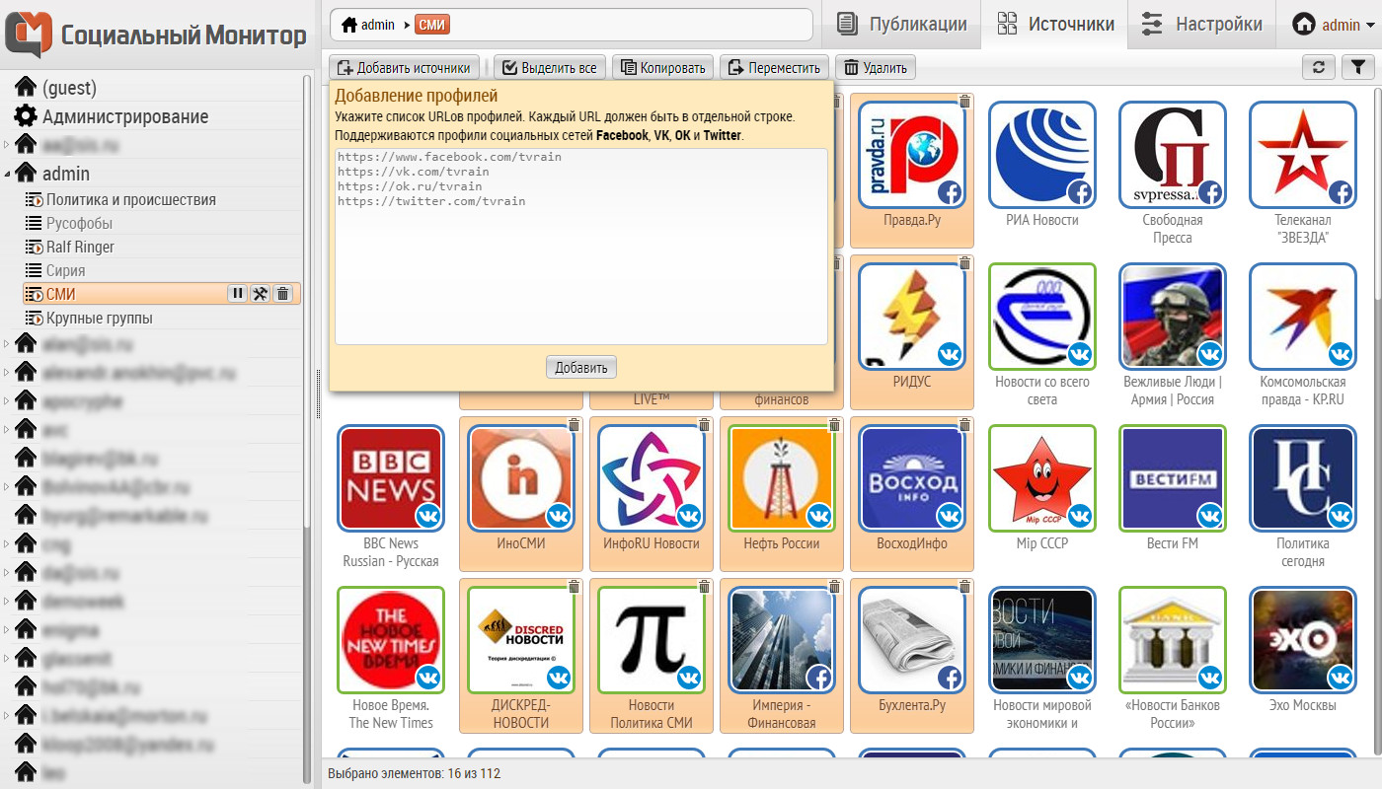Select Новости со всего света thumbnail
This screenshot has width=1382, height=789.
pos(1042,318)
